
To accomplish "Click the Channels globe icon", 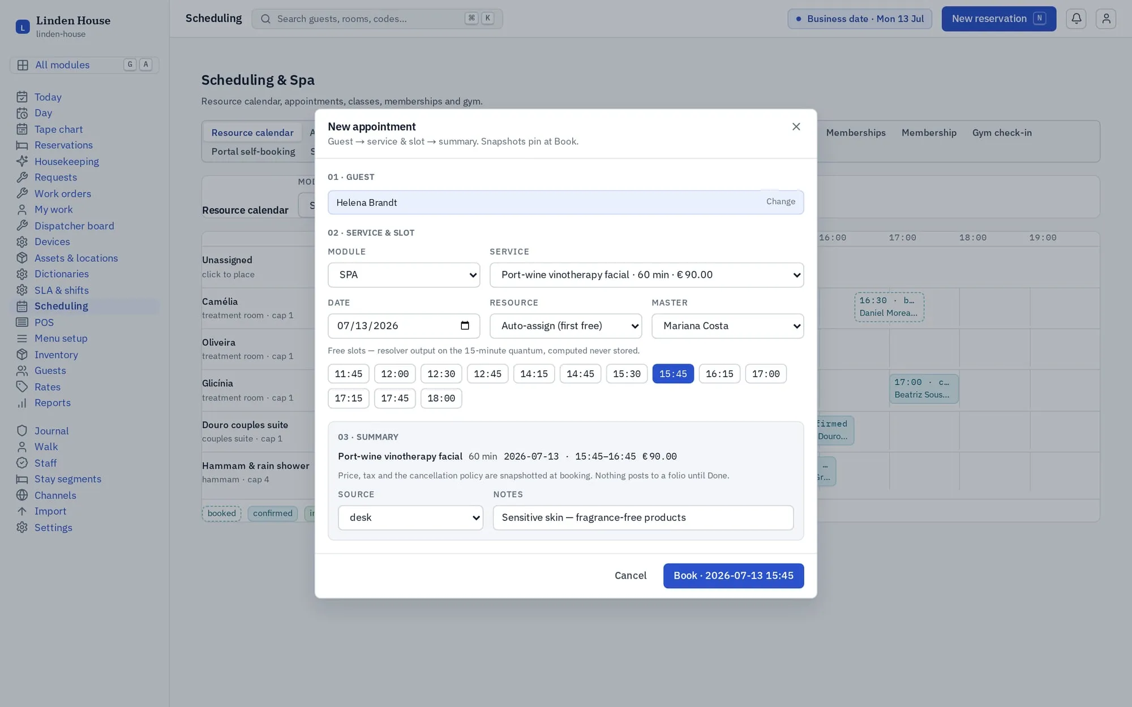I will (22, 495).
